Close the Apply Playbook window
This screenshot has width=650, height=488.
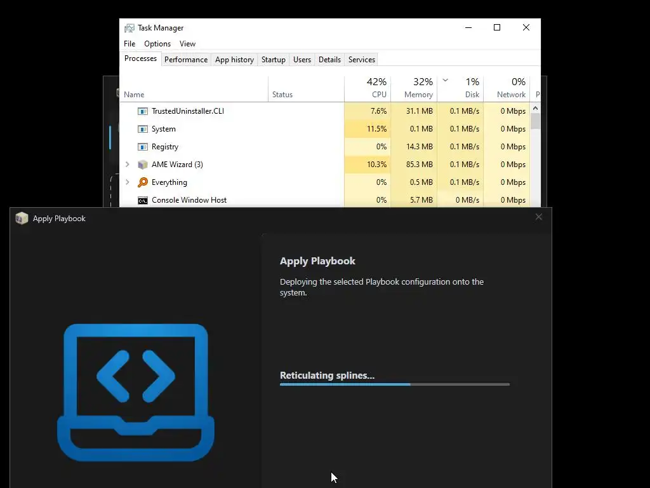point(538,217)
